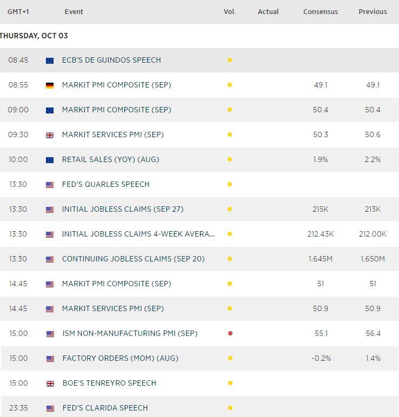
Task: Open the Continuing Jobless Claims (Sep 20) event
Action: 133,259
